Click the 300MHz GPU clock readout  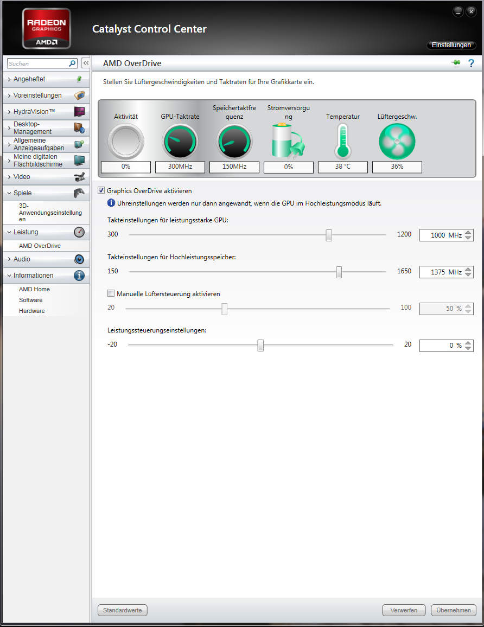click(180, 167)
